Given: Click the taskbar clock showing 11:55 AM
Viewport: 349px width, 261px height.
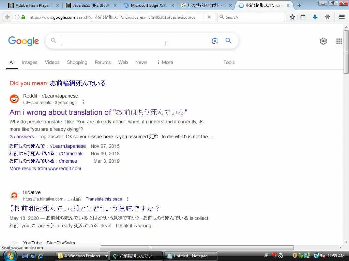Looking at the screenshot, I should (336, 256).
